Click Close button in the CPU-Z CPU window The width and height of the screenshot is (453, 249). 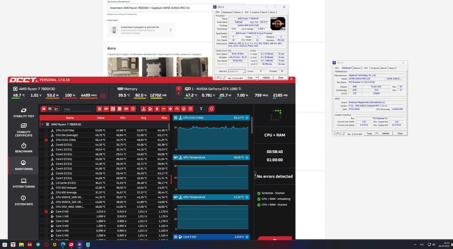[x=280, y=78]
